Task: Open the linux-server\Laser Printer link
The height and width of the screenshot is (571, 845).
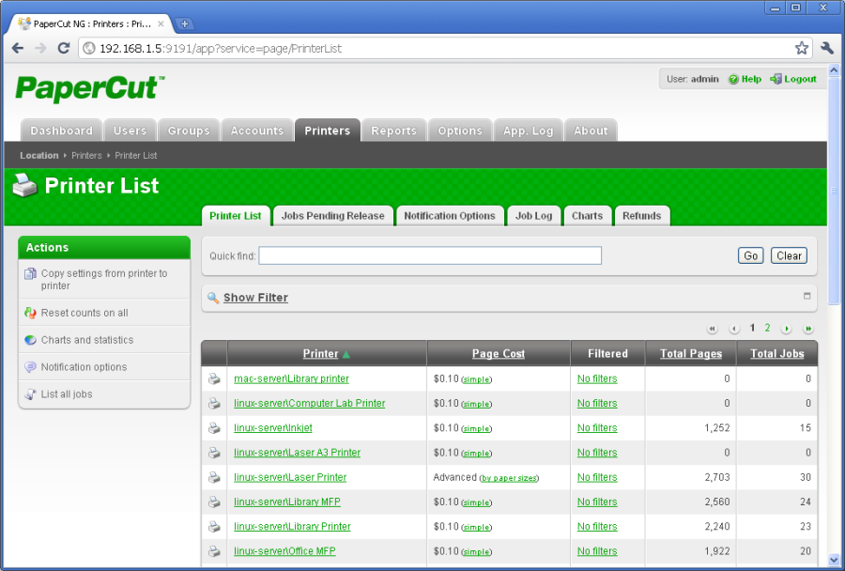Action: [290, 477]
